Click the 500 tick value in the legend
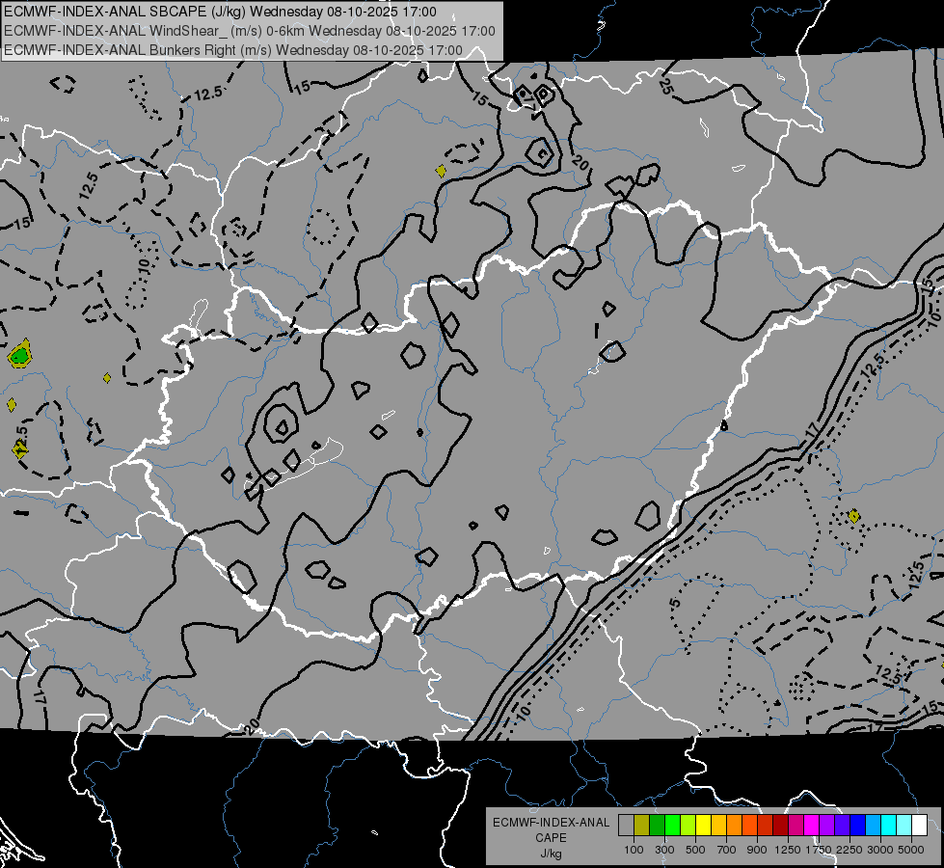Screen dimensions: 944x868 (x=695, y=850)
